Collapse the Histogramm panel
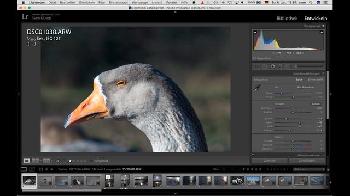This screenshot has height=196, width=350. point(323,26)
